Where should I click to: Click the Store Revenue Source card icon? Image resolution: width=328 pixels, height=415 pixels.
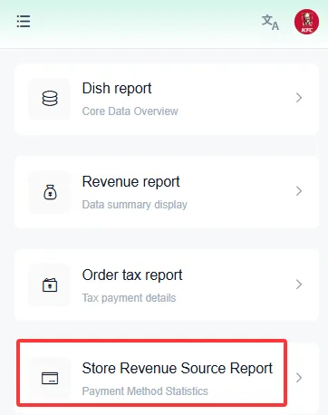coord(50,378)
